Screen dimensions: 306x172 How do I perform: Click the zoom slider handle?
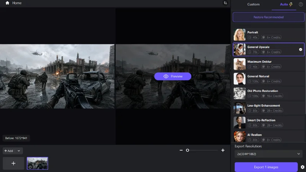pos(188,150)
